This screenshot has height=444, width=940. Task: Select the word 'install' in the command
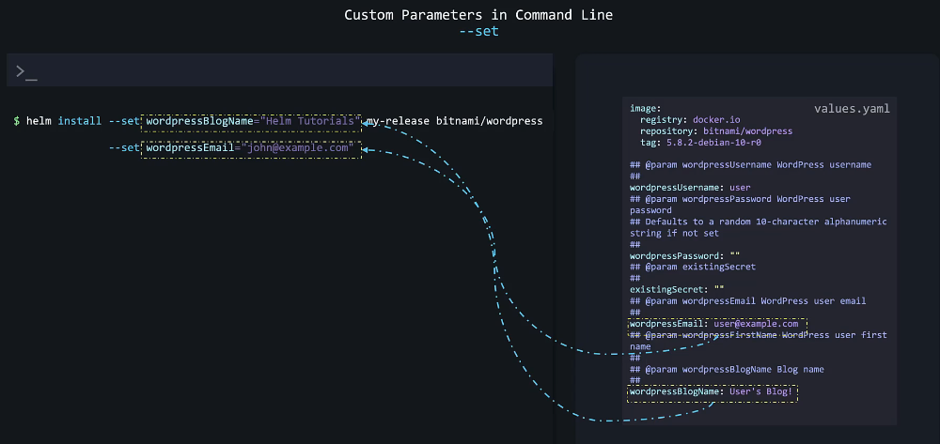80,121
